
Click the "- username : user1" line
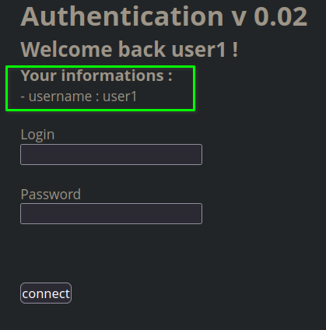[79, 97]
